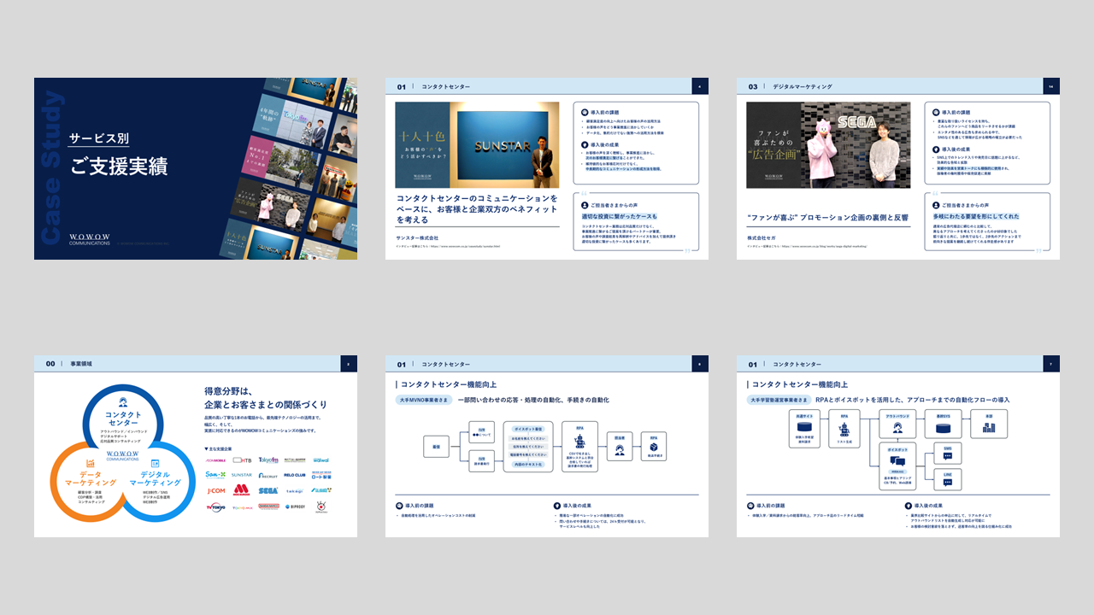The width and height of the screenshot is (1094, 615).
Task: Click the 株式会社セガ company name text
Action: pyautogui.click(x=762, y=237)
